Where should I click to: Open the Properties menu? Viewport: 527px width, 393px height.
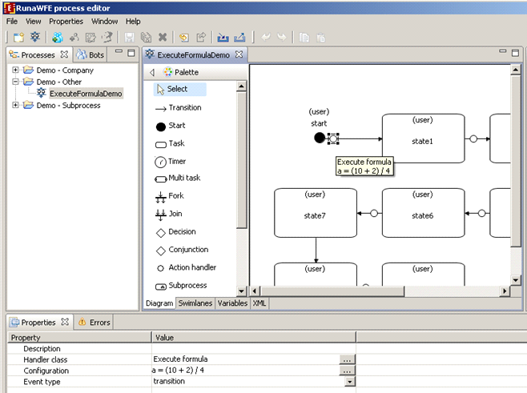(x=66, y=21)
